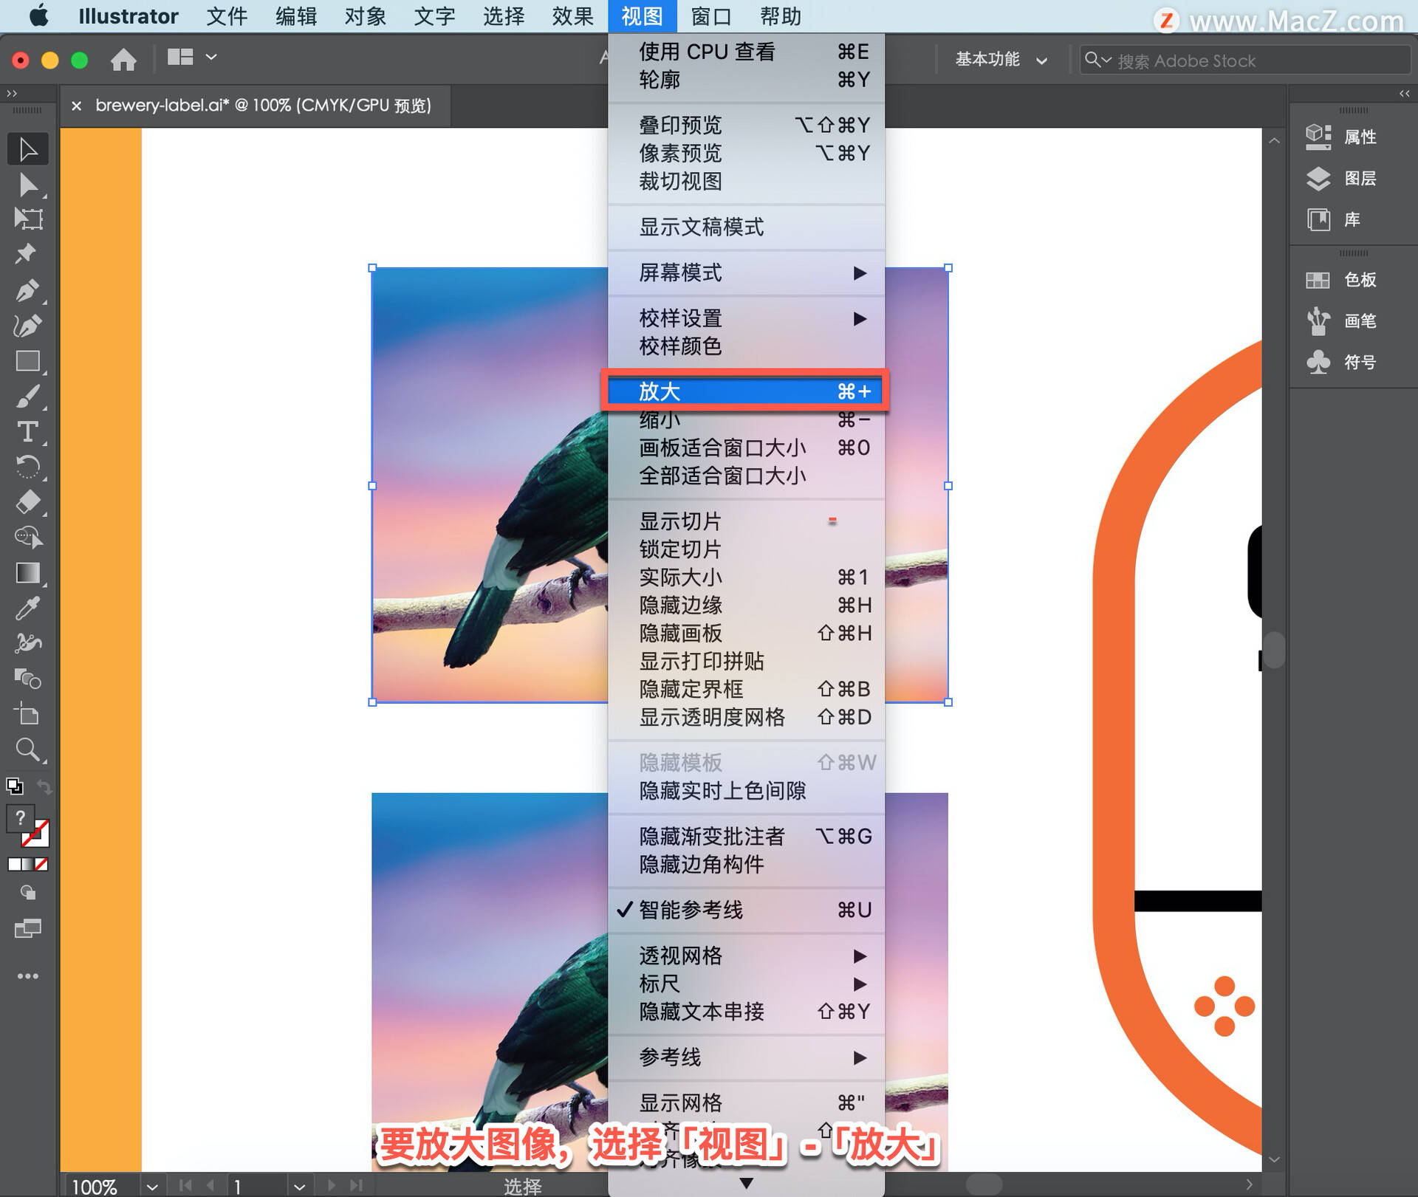
Task: Select the Direct Selection tool
Action: click(28, 185)
